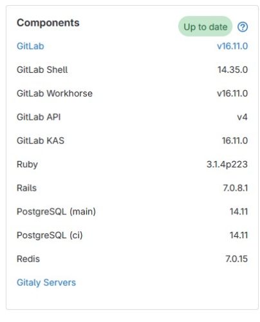Open the GitLab component link
The width and height of the screenshot is (260, 322).
pyautogui.click(x=30, y=46)
